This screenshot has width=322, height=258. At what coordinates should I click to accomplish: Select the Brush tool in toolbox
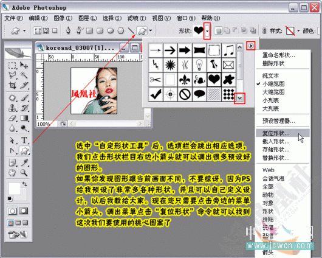click(24, 98)
